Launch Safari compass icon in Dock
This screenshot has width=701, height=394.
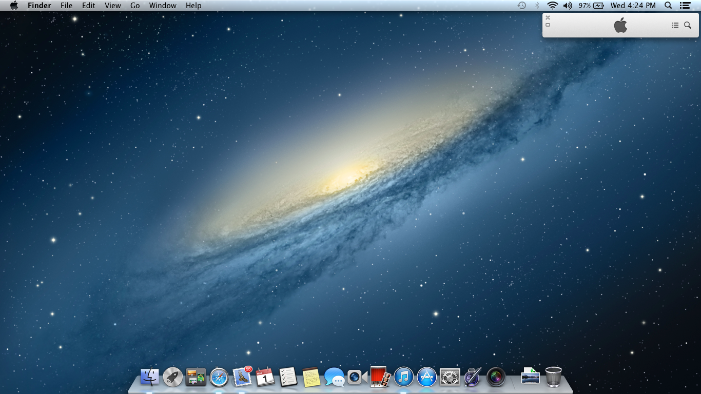click(x=219, y=378)
